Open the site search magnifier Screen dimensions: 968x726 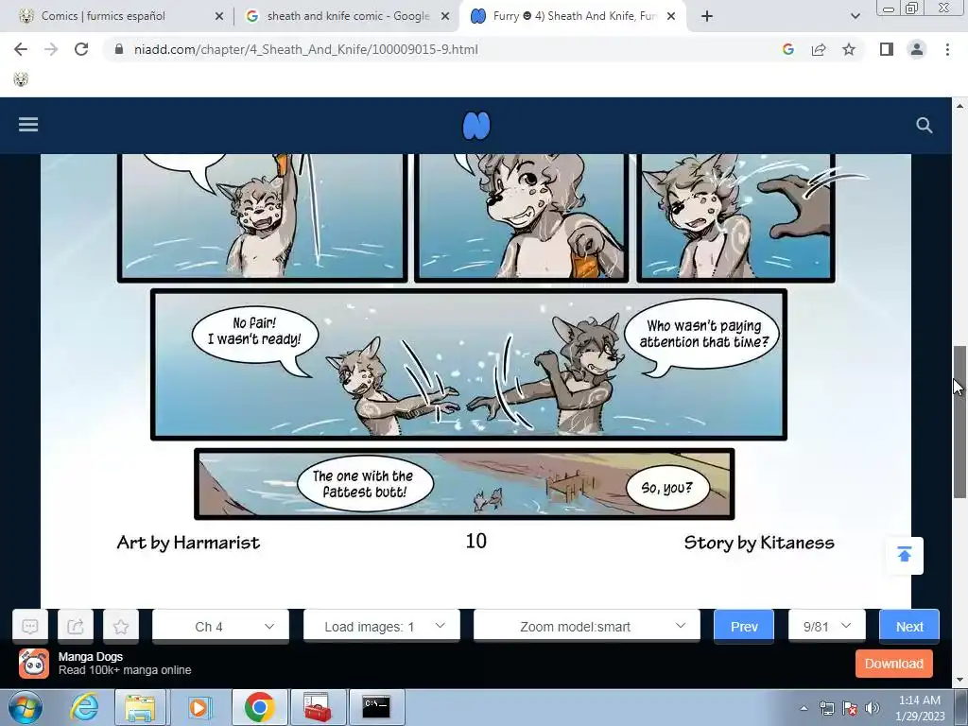click(924, 126)
